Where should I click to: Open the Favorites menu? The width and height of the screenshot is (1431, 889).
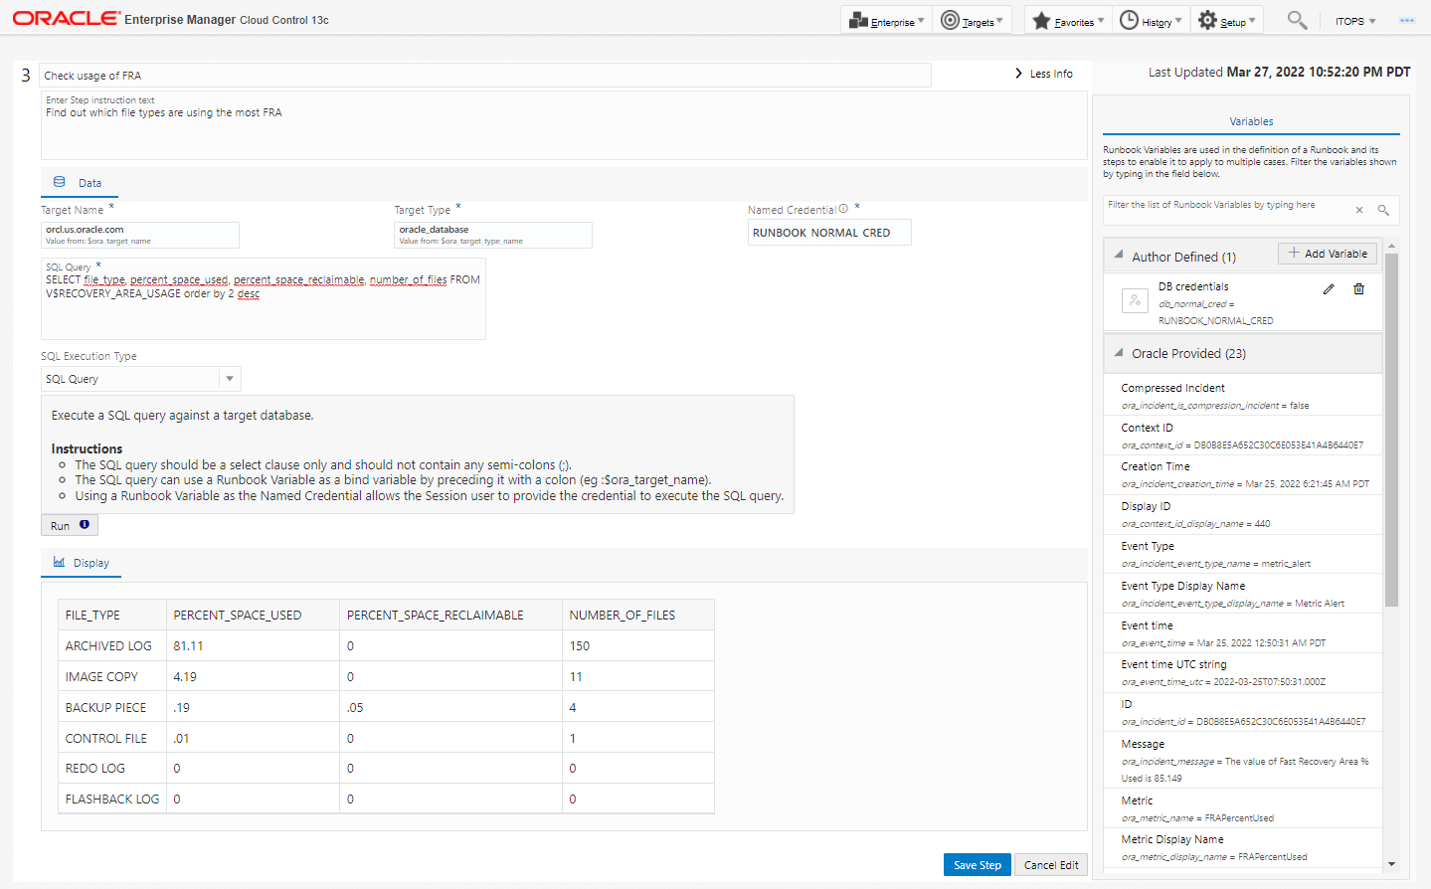click(x=1068, y=21)
